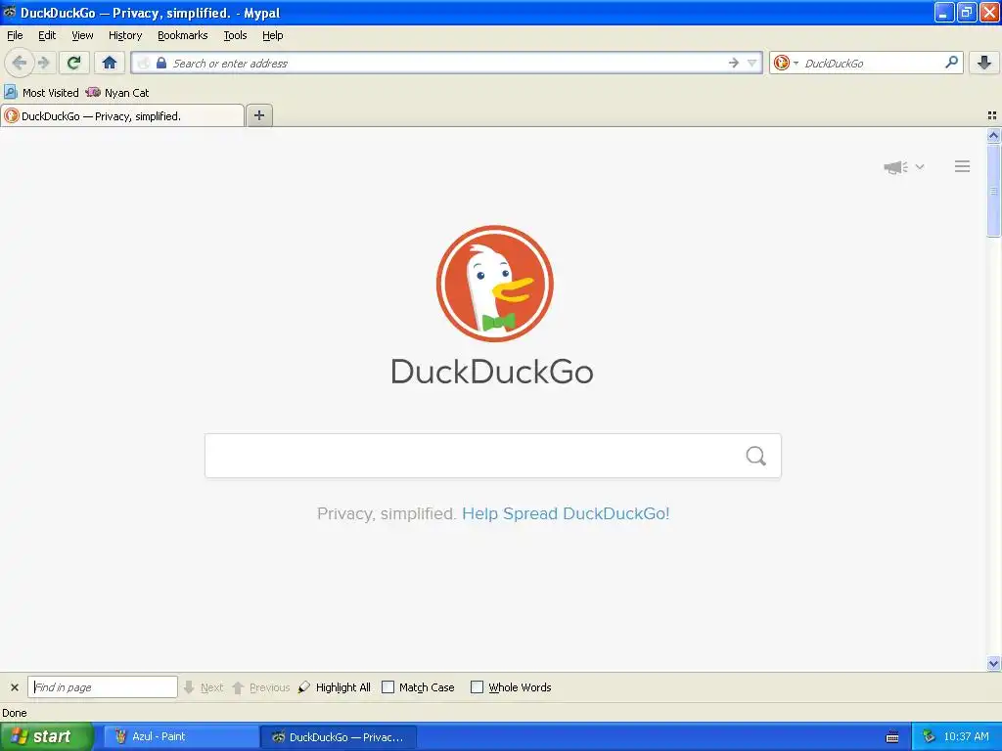1002x751 pixels.
Task: Open the Most Visited bookmarks folder
Action: coord(41,93)
